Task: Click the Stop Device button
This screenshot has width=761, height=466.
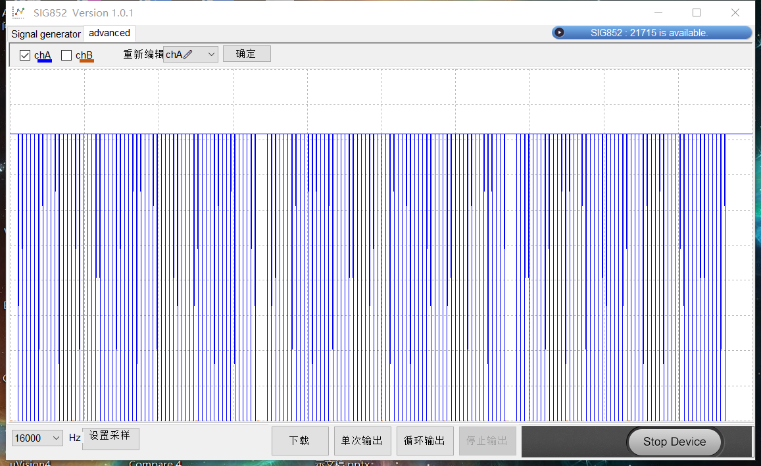Action: (x=675, y=442)
